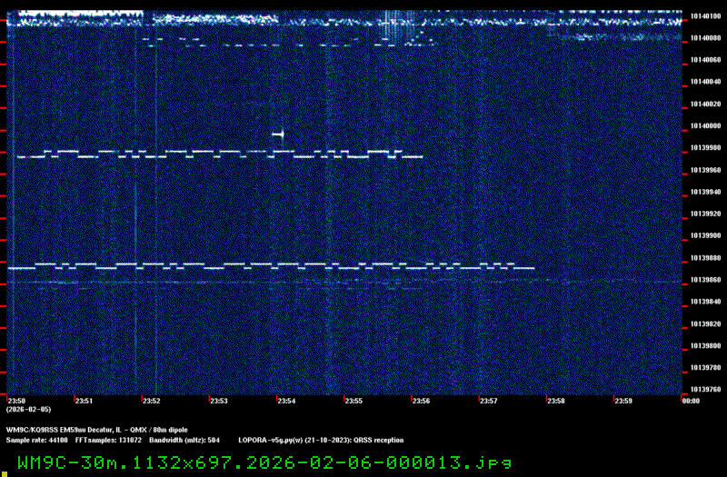Select the 23:57 time label
The width and height of the screenshot is (727, 477).
click(x=489, y=401)
